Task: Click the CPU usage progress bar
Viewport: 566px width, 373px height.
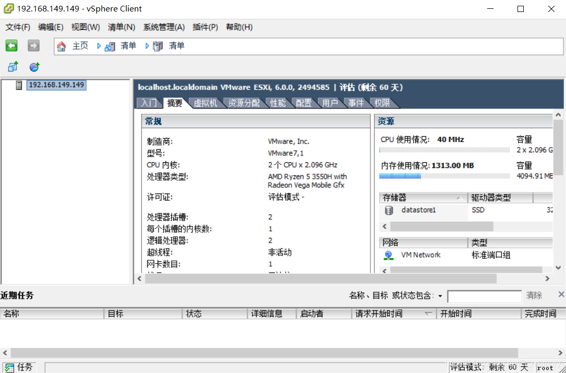Action: pos(444,150)
